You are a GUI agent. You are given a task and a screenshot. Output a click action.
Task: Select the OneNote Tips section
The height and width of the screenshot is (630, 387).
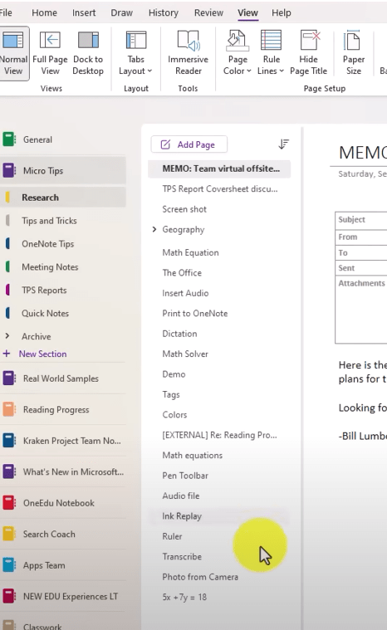(62, 244)
